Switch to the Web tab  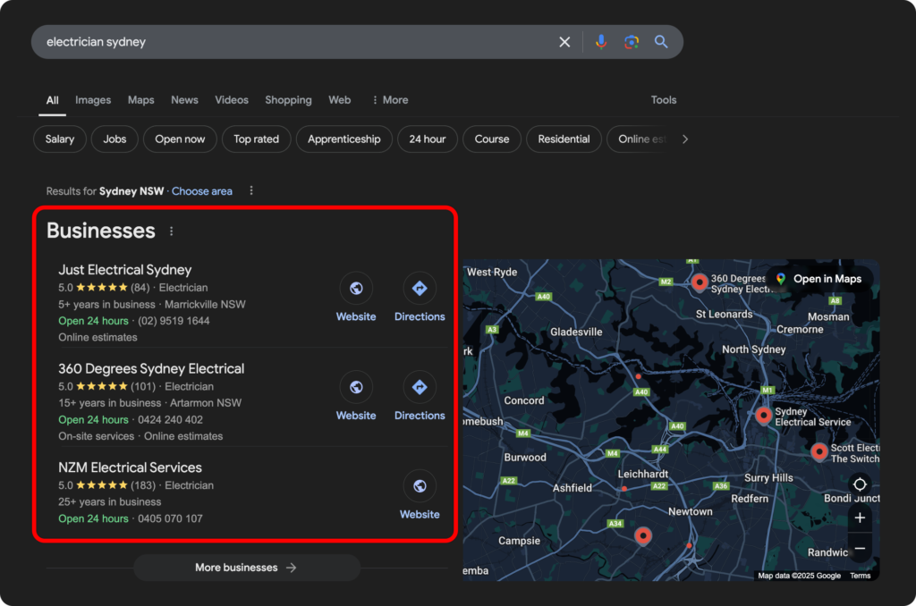(x=339, y=100)
